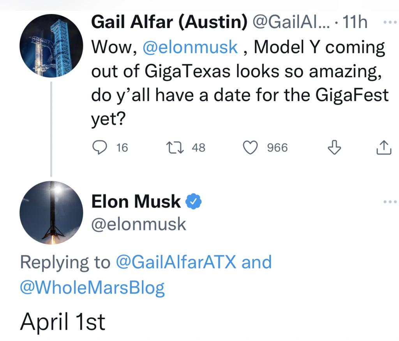Open Gail Alfar's profile picture
This screenshot has width=399, height=341.
51,47
